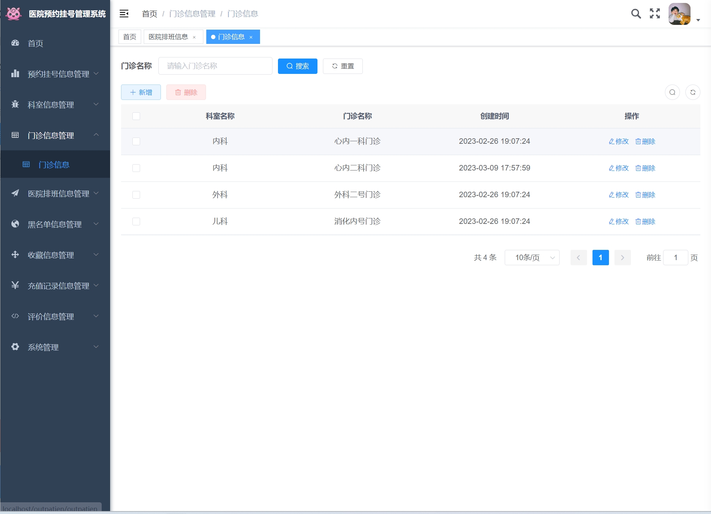This screenshot has height=514, width=711.
Task: Switch to the 医院排班信息 tab
Action: click(173, 37)
